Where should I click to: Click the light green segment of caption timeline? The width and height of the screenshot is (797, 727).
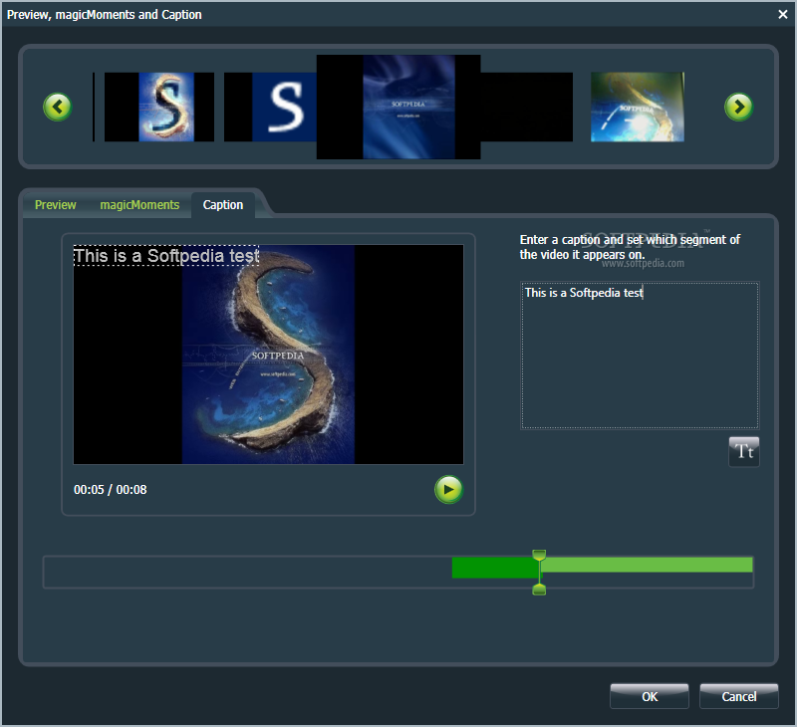[647, 565]
